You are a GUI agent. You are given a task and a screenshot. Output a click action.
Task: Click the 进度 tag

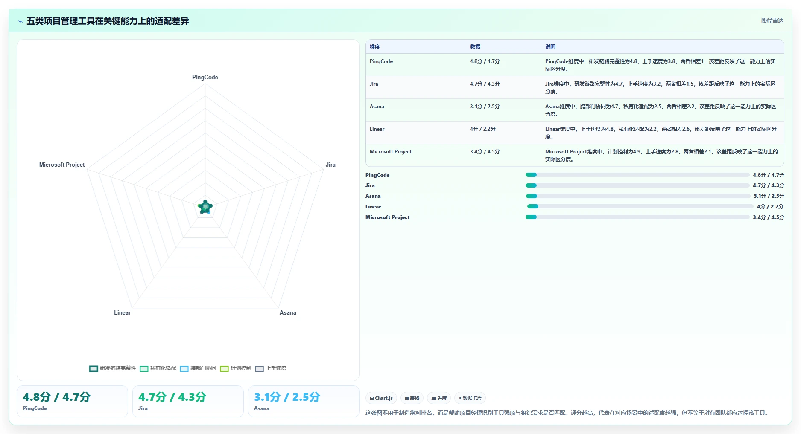point(439,398)
